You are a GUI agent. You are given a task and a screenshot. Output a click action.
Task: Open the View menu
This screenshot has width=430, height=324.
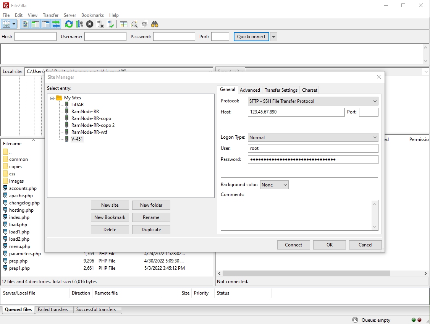click(x=32, y=15)
